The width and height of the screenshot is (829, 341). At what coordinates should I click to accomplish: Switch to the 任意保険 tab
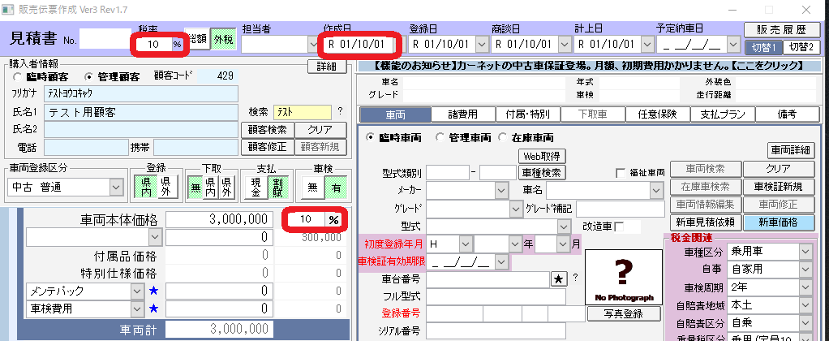[657, 114]
